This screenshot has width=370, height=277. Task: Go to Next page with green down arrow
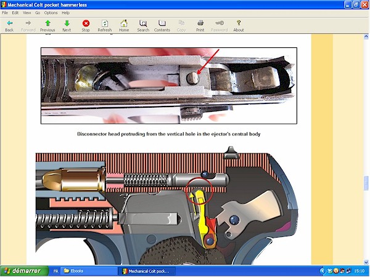pos(67,26)
